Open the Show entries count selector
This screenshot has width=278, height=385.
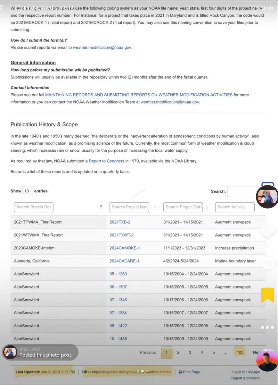pos(28,191)
